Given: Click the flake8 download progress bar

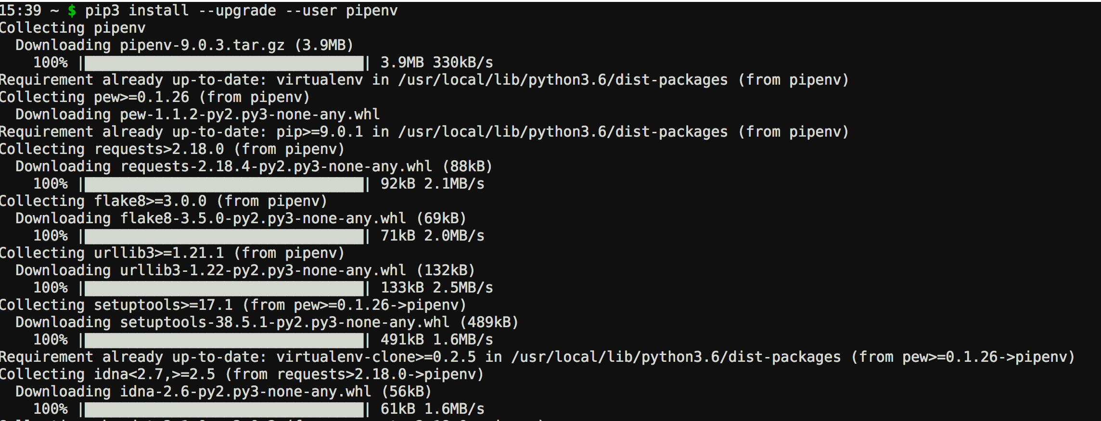Looking at the screenshot, I should [x=224, y=236].
